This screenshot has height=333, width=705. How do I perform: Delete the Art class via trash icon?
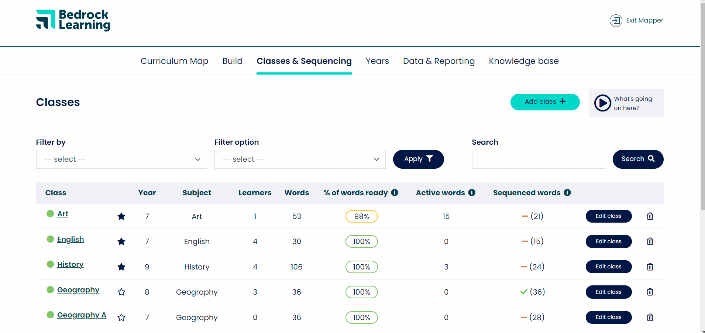tap(650, 216)
